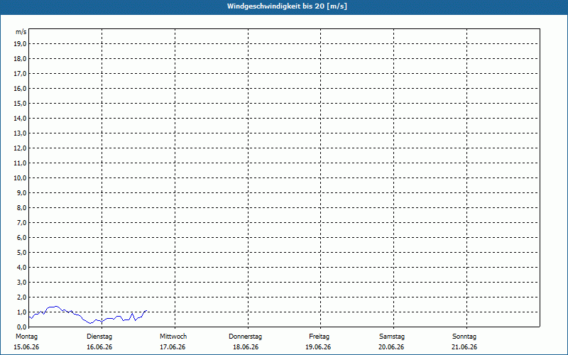Click the date 19.06.26
The width and height of the screenshot is (568, 355).
[318, 347]
